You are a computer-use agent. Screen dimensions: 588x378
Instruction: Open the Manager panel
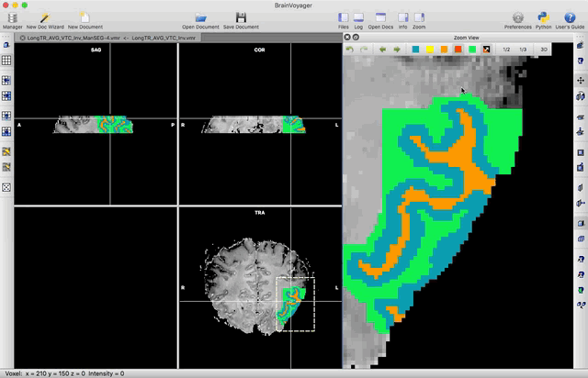point(12,17)
